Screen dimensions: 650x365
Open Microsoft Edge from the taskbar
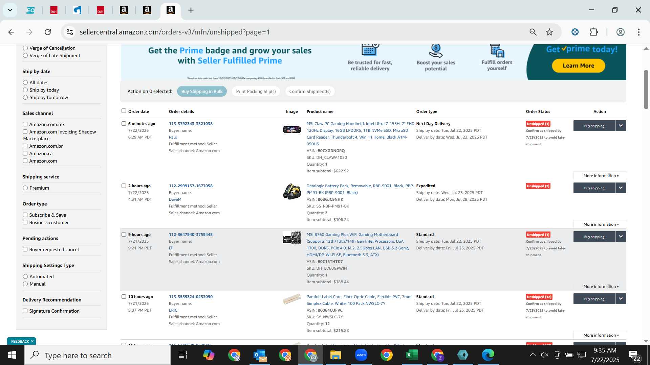click(x=488, y=355)
